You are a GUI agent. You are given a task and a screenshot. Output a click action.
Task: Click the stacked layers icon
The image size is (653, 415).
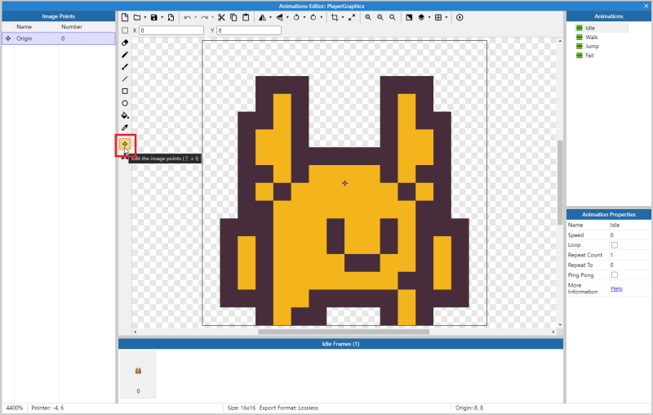pyautogui.click(x=421, y=17)
